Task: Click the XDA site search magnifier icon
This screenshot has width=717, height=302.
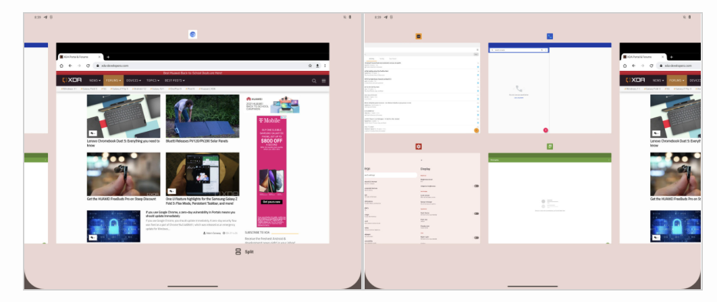Action: [x=314, y=80]
